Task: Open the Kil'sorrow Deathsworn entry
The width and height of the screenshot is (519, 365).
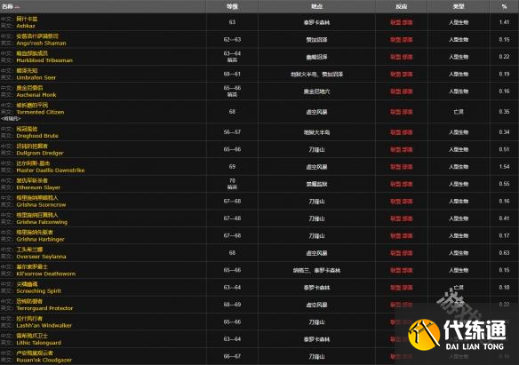Action: click(46, 274)
